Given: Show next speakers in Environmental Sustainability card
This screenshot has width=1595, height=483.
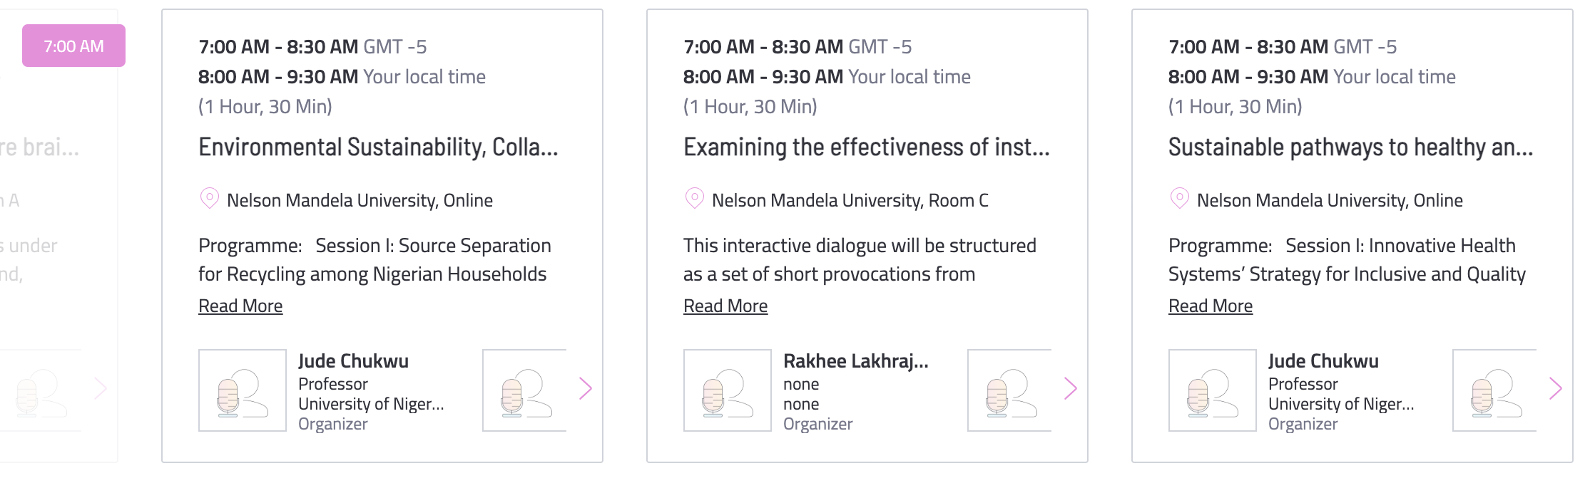Looking at the screenshot, I should 586,388.
